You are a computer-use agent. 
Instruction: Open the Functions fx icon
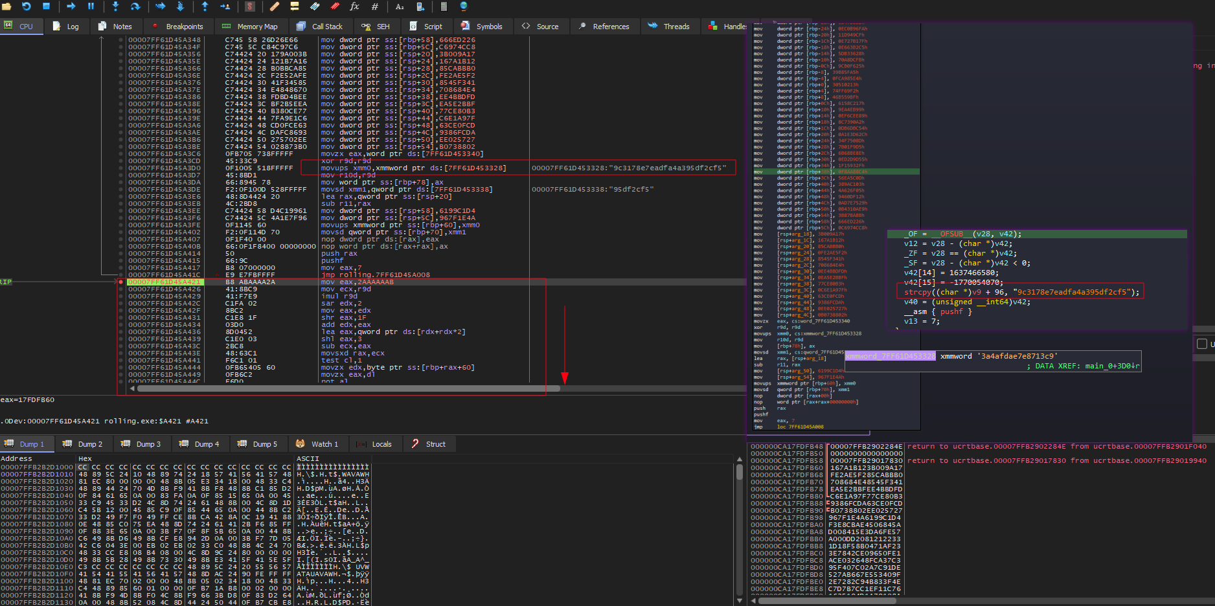pos(354,6)
